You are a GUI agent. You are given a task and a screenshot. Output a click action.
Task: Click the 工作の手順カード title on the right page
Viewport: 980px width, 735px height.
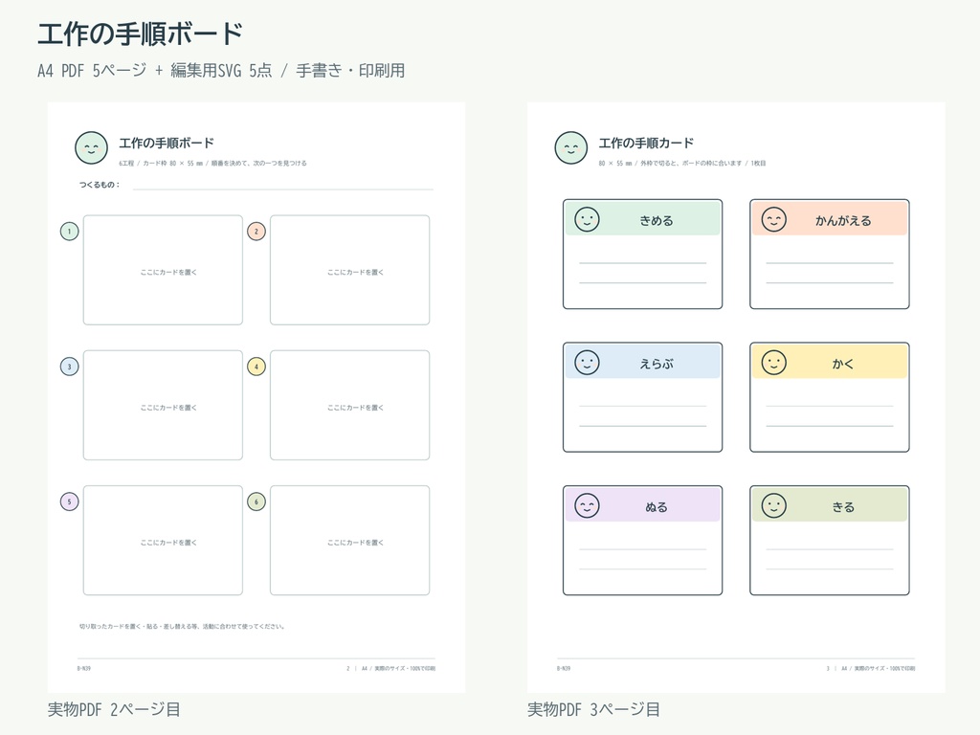(x=646, y=144)
